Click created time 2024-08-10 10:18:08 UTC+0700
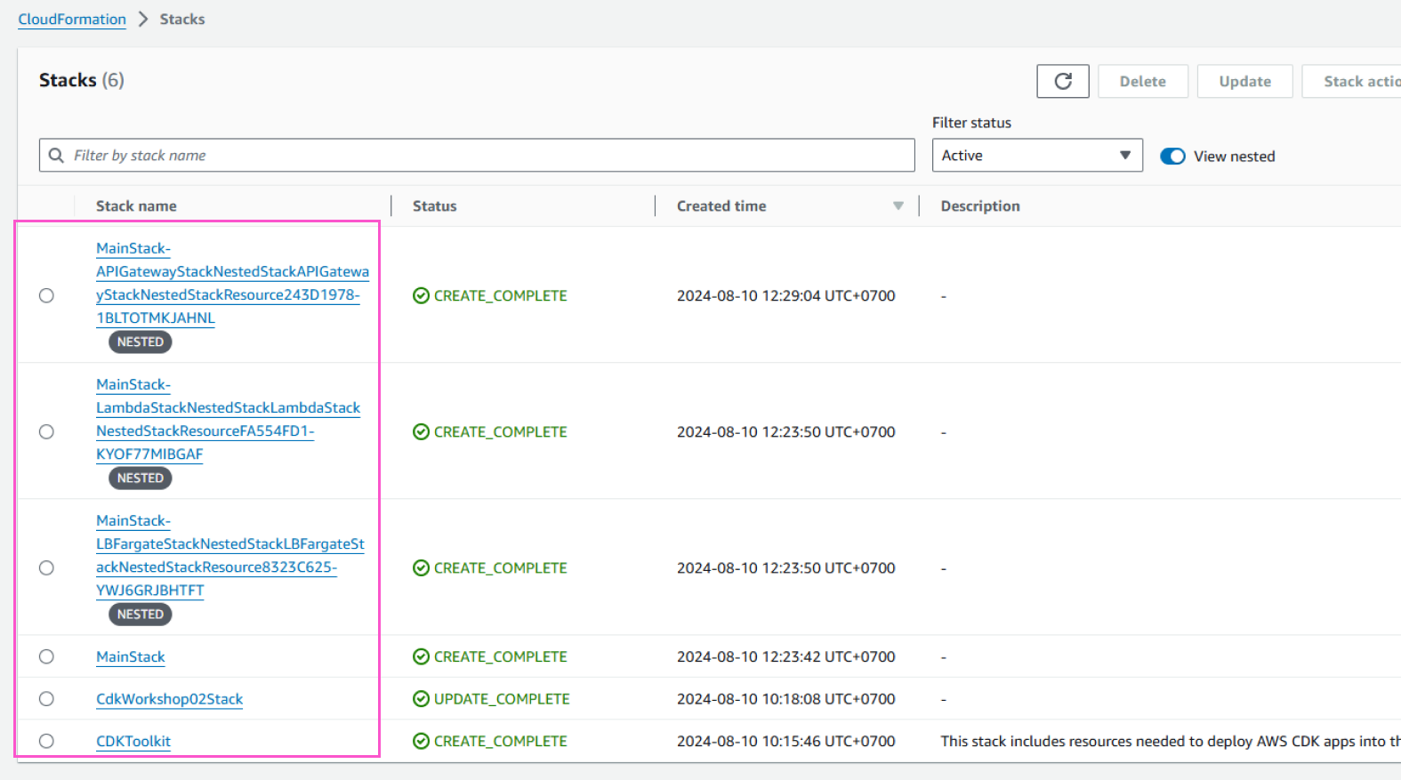The image size is (1401, 780). [786, 699]
